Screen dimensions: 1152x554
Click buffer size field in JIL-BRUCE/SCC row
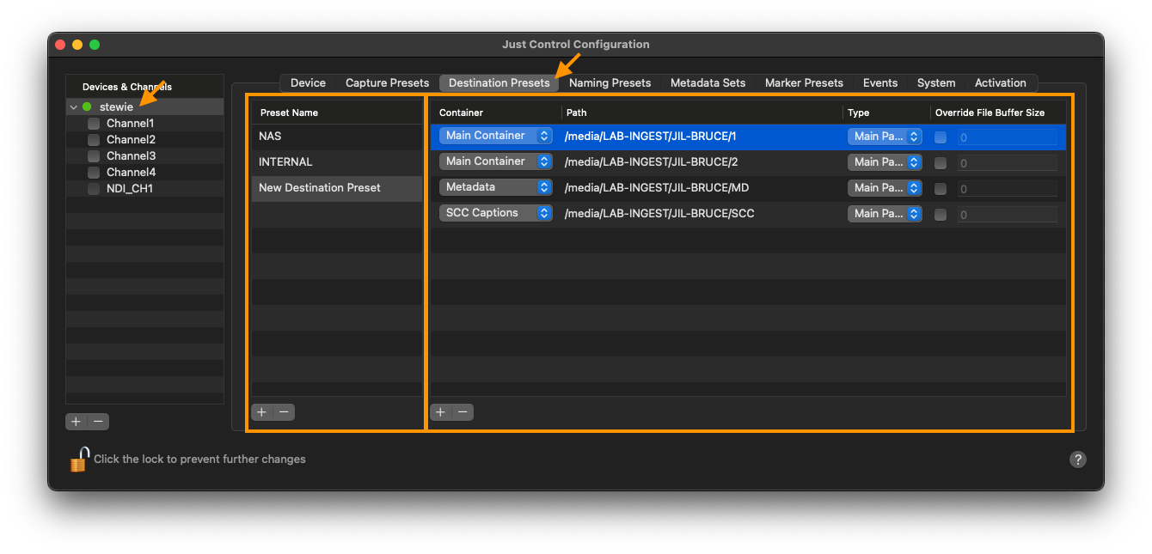pyautogui.click(x=1008, y=215)
